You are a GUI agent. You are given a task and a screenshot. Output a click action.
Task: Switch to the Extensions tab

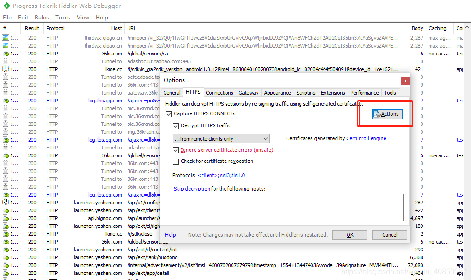[x=333, y=93]
